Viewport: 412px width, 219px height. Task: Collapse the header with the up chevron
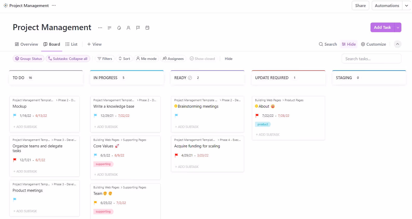[x=397, y=44]
